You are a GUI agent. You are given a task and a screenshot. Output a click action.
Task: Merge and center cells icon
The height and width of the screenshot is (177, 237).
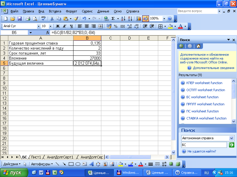(100, 26)
